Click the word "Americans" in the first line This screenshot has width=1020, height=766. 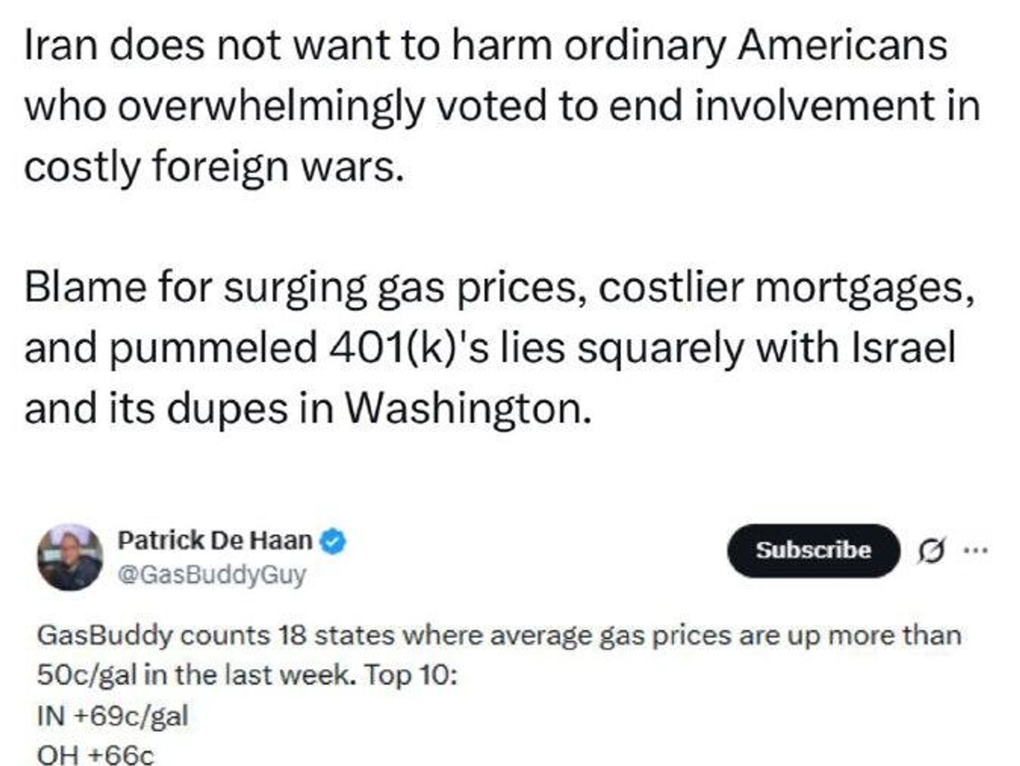(843, 45)
